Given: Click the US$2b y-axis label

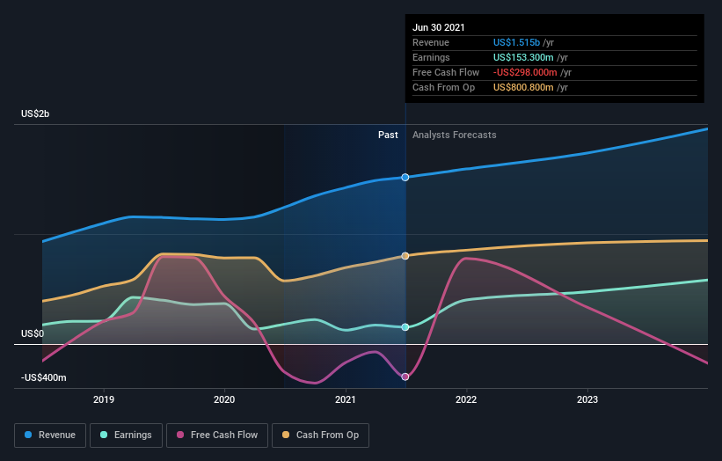Looking at the screenshot, I should pyautogui.click(x=35, y=113).
